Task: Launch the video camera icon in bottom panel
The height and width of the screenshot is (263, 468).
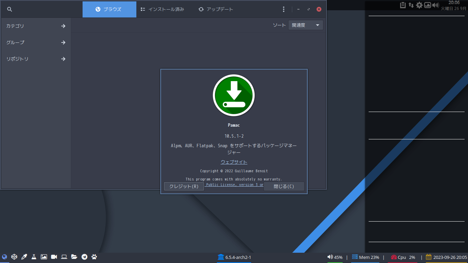Action: 54,257
